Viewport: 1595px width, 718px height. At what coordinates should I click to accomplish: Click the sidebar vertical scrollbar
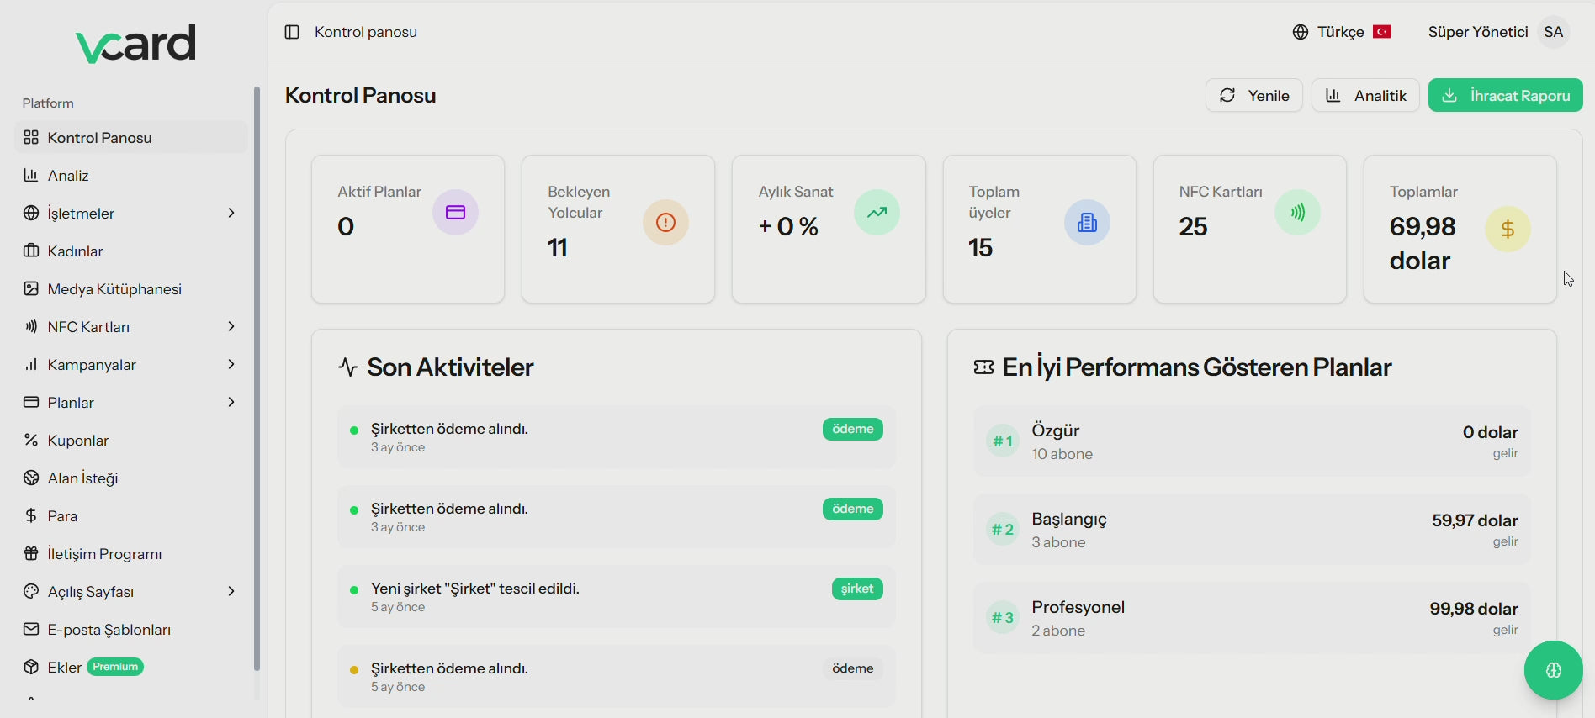pyautogui.click(x=257, y=378)
